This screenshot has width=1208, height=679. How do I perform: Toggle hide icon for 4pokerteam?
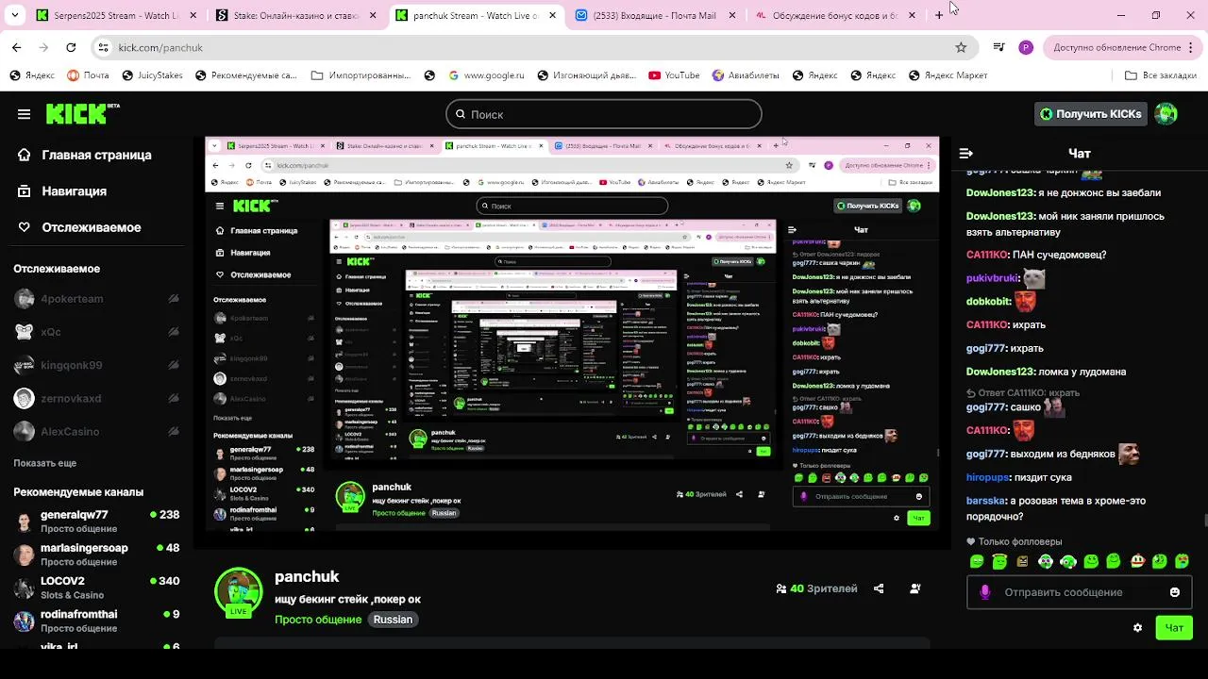(x=174, y=299)
